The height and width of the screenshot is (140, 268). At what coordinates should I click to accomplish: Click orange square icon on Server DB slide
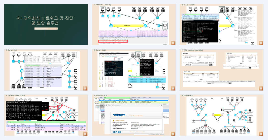pyautogui.click(x=85, y=88)
